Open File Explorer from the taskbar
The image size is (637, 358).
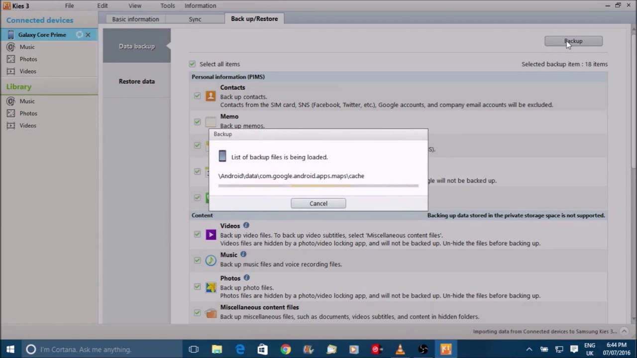tap(217, 350)
